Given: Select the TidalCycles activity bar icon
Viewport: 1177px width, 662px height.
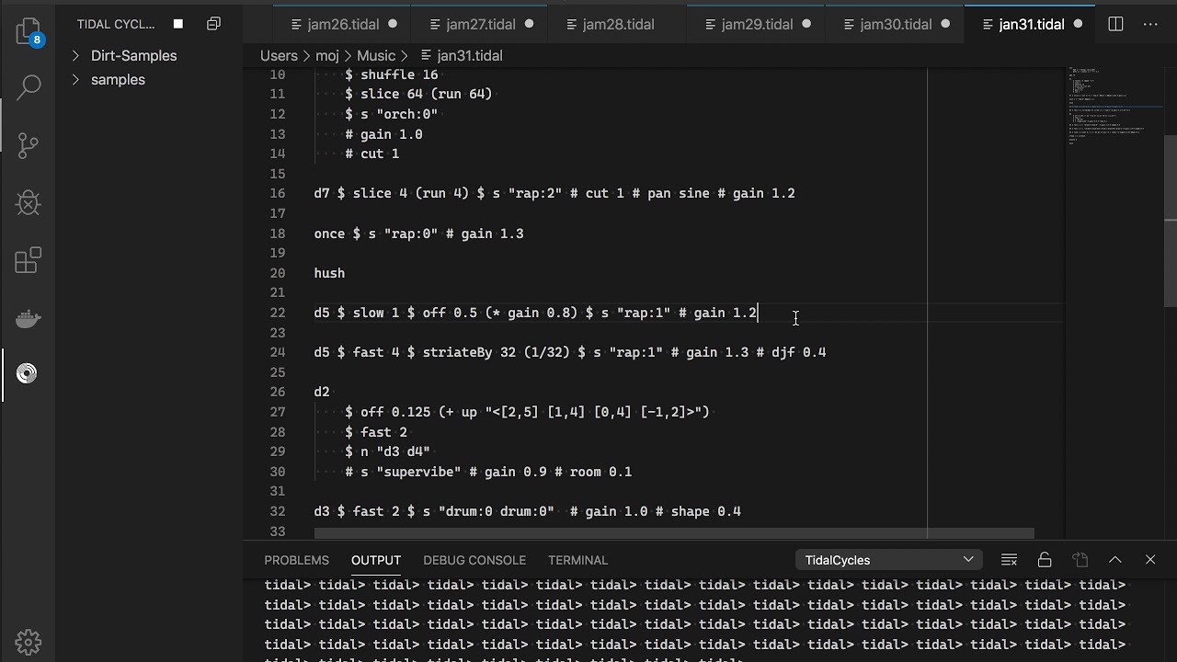Looking at the screenshot, I should point(28,373).
